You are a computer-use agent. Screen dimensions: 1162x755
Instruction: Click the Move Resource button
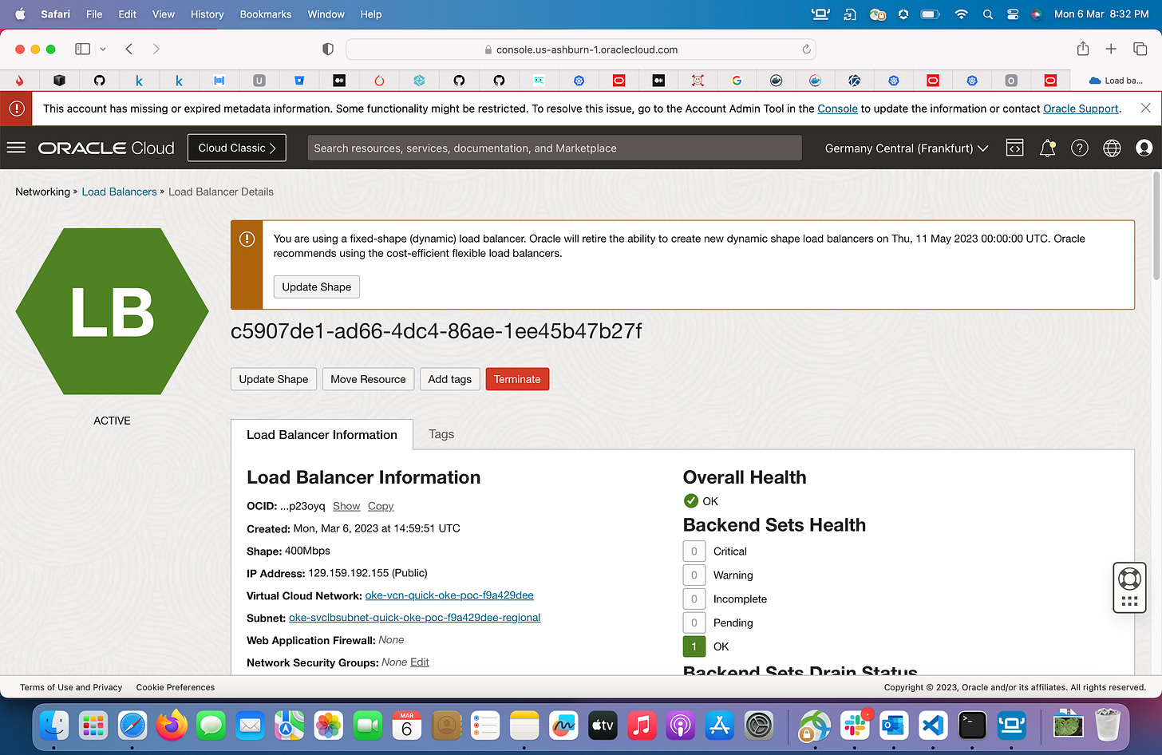point(368,379)
